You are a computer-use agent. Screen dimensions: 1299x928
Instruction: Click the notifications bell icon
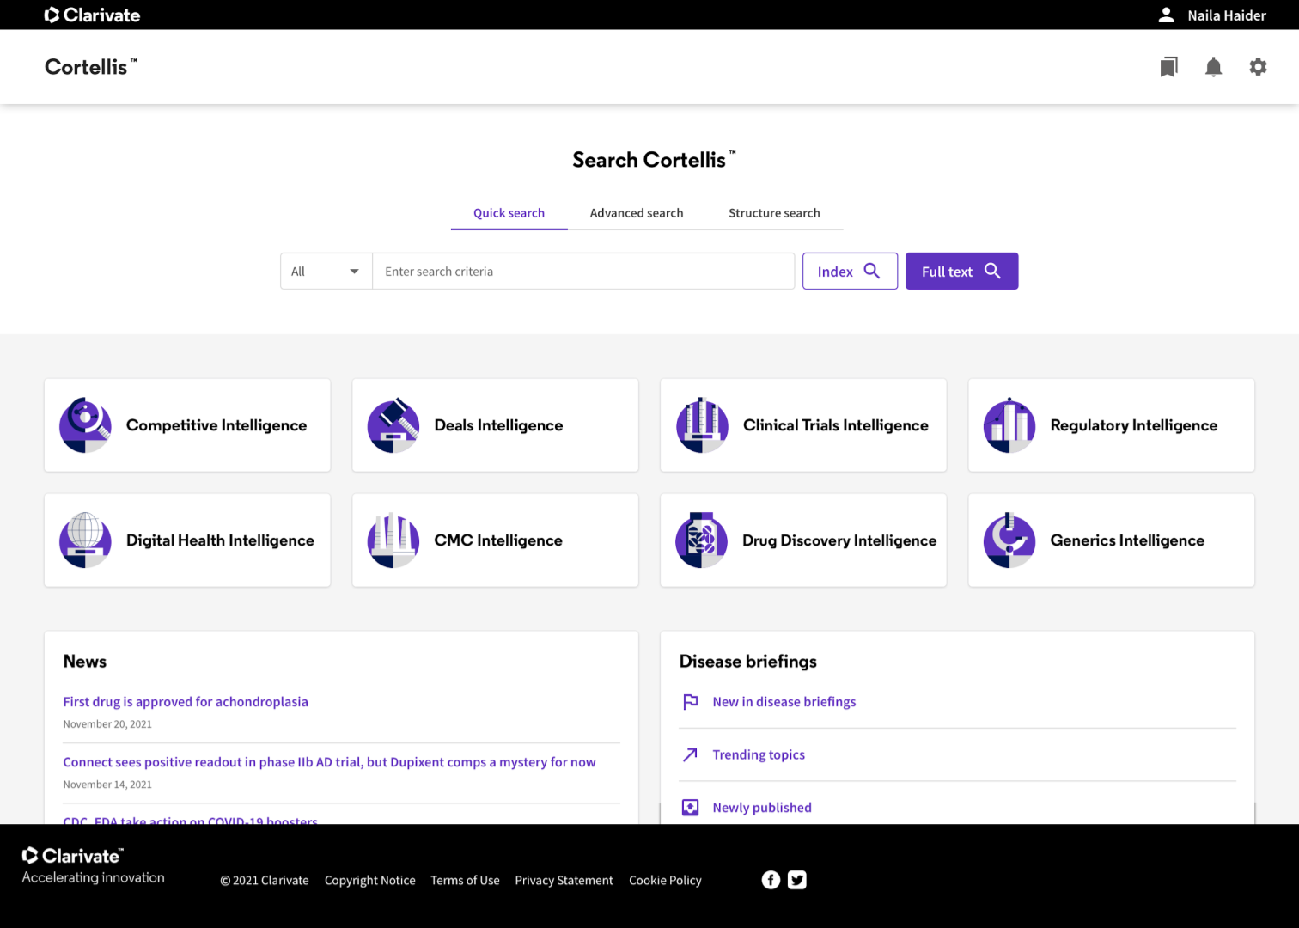pyautogui.click(x=1213, y=67)
